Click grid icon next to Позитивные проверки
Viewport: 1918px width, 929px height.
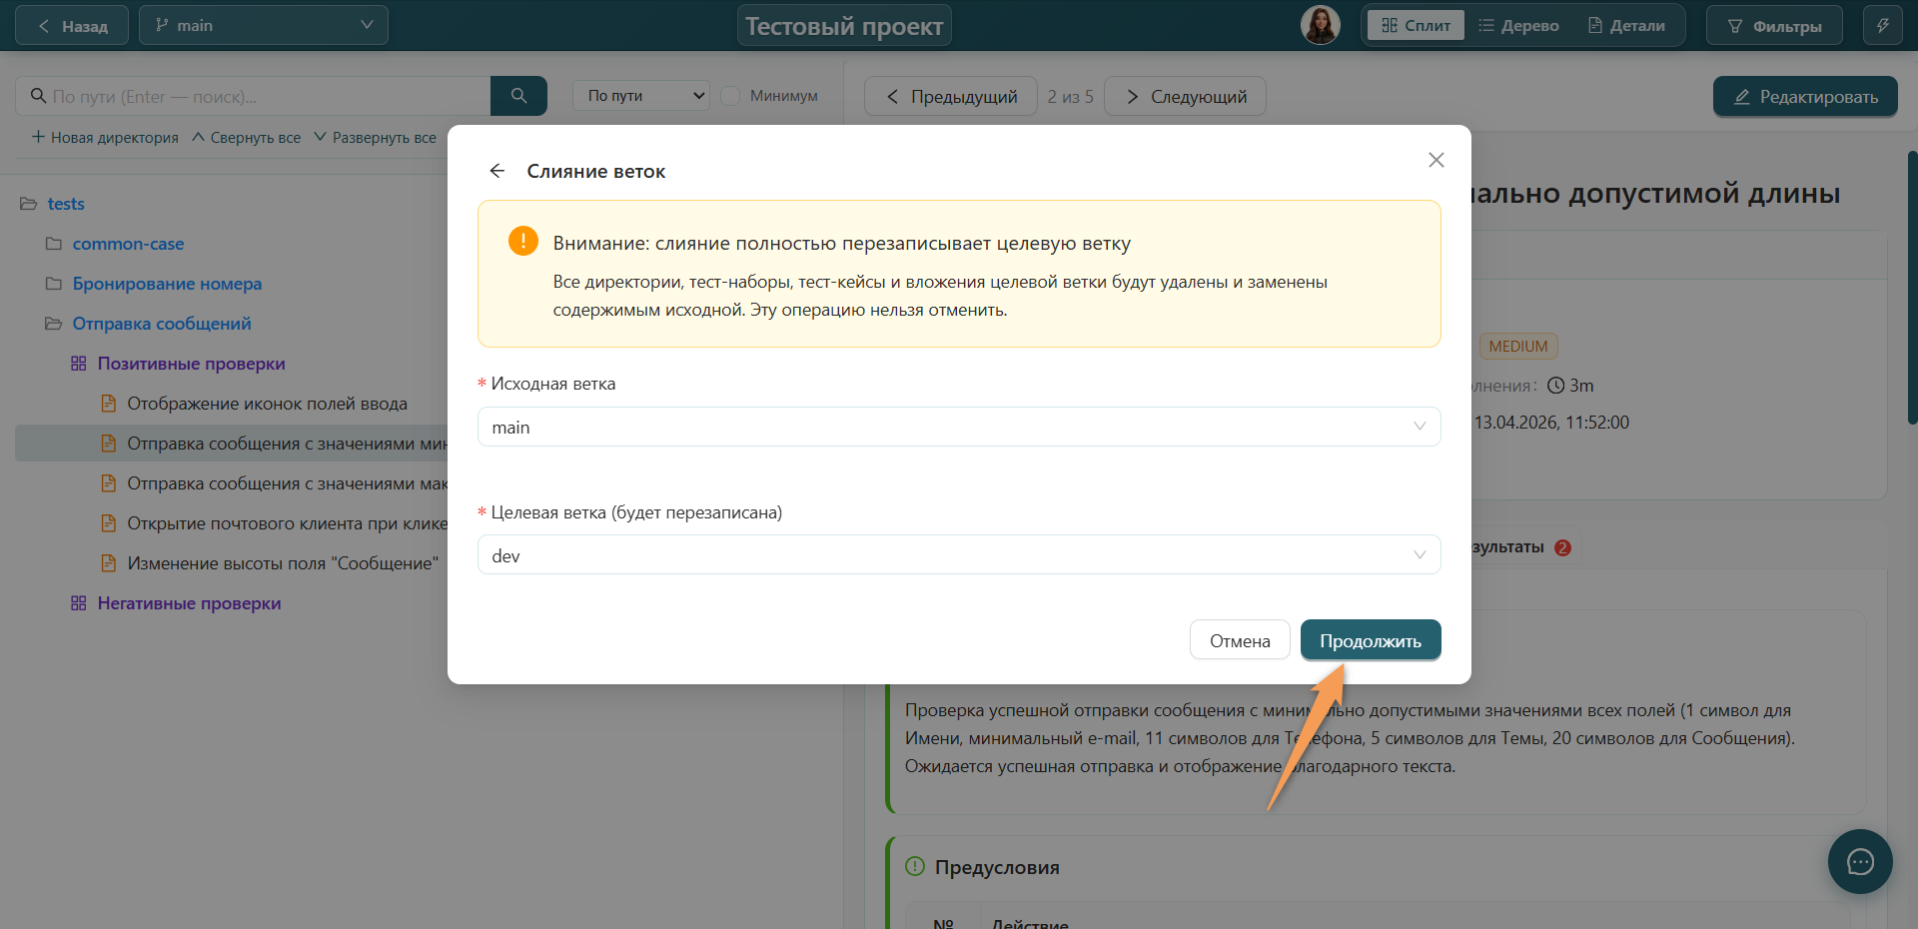[79, 364]
